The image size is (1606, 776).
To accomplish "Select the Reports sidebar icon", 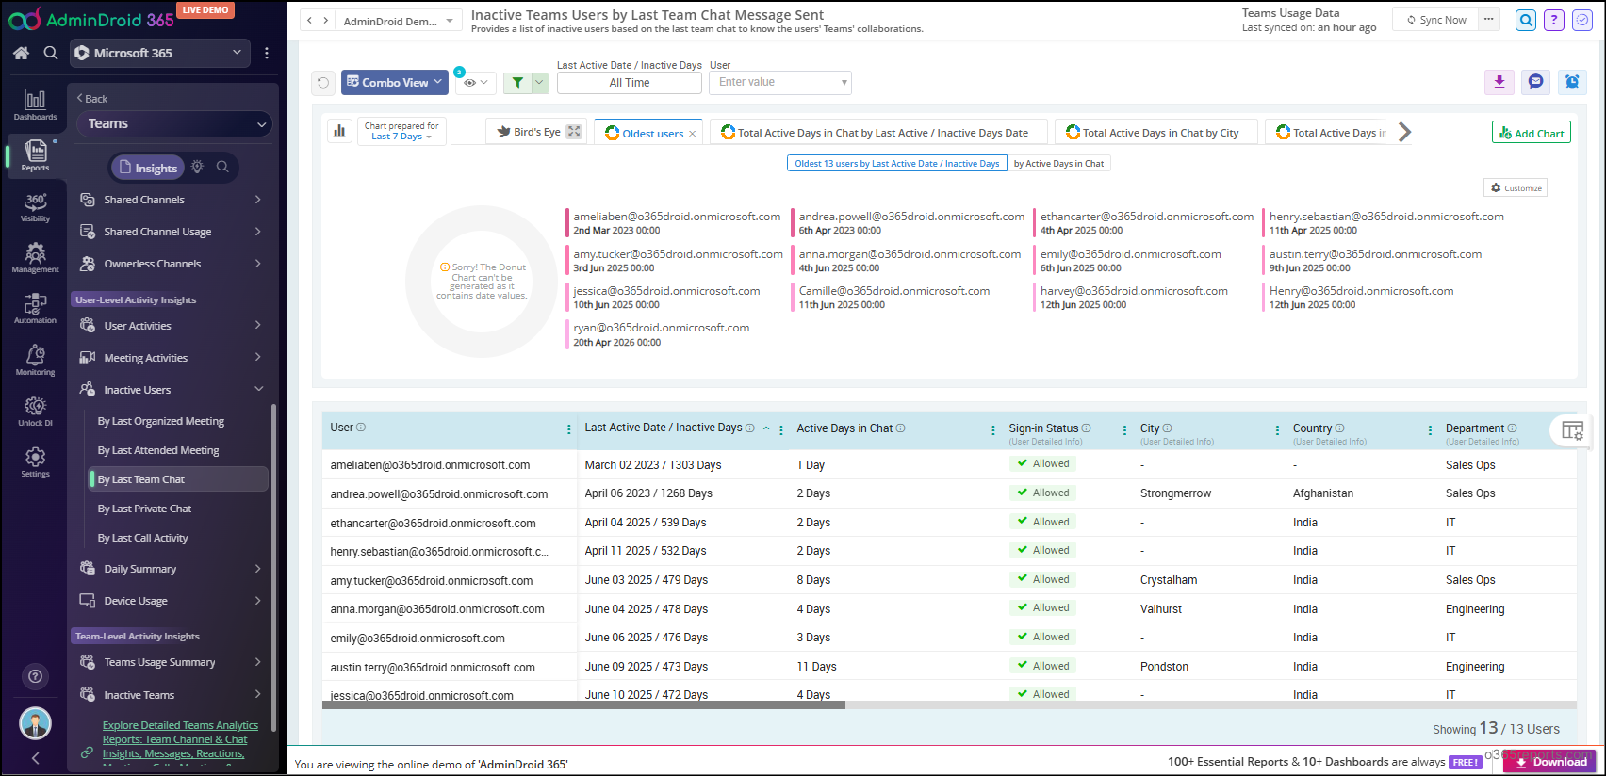I will tap(35, 155).
